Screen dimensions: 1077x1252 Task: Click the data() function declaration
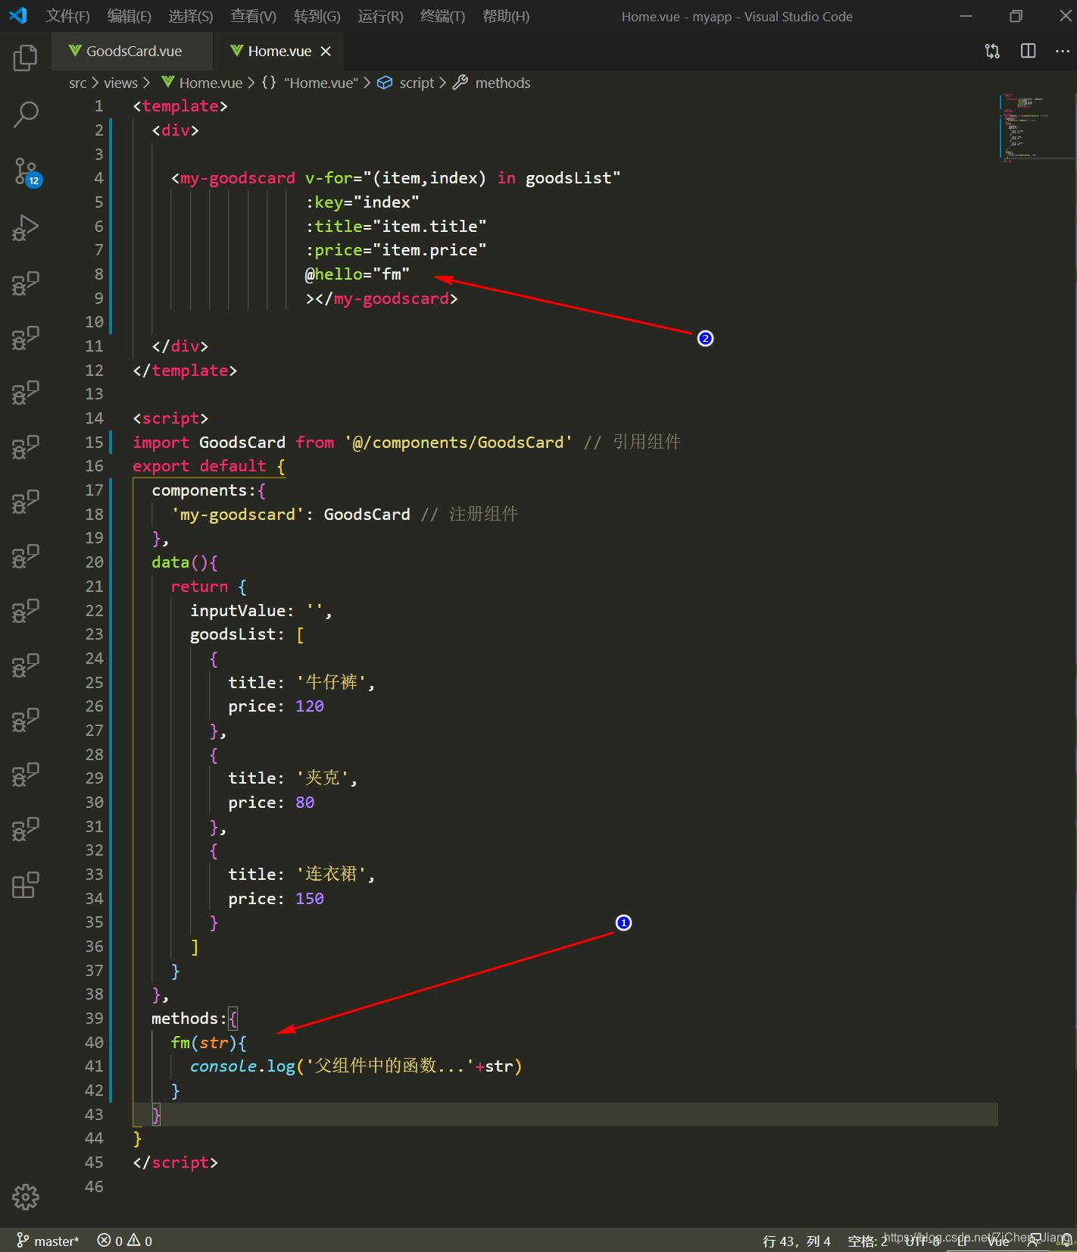[185, 562]
